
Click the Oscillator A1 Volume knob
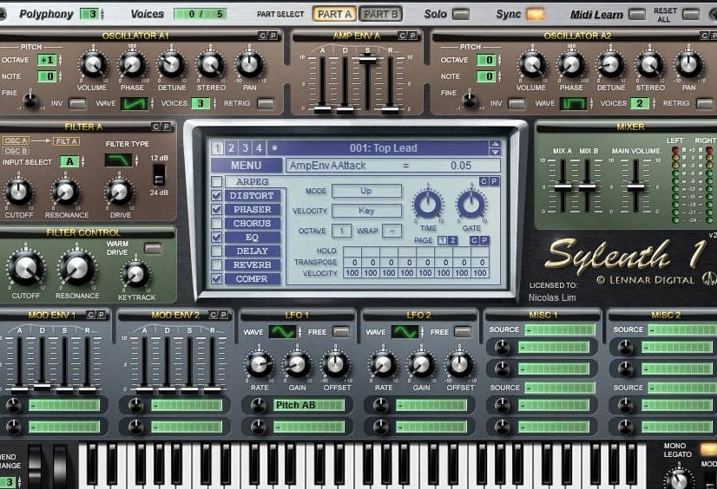[93, 64]
